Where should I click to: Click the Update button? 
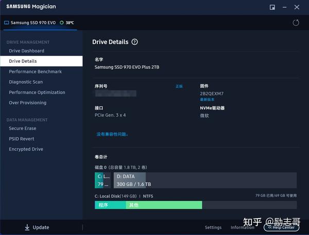click(37, 227)
